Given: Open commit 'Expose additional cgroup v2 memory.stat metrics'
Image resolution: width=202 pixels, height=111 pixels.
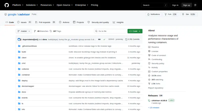Looking at the screenshot, I should pos(90,92).
